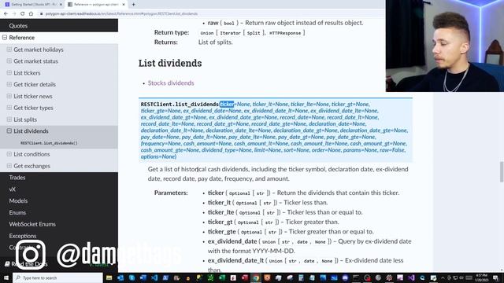Click the highlighted ticker parameter in signature

pos(227,105)
